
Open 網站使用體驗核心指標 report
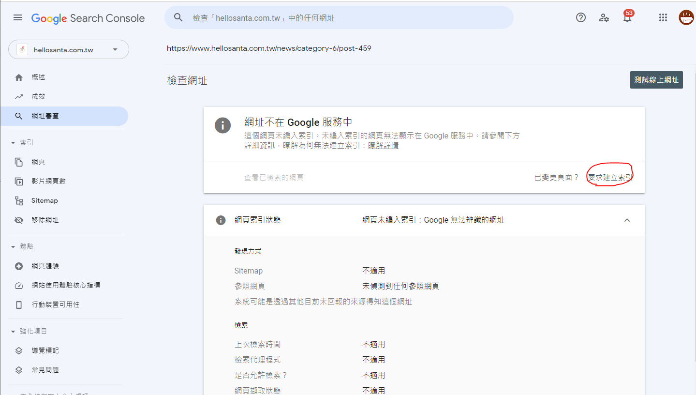(x=66, y=286)
